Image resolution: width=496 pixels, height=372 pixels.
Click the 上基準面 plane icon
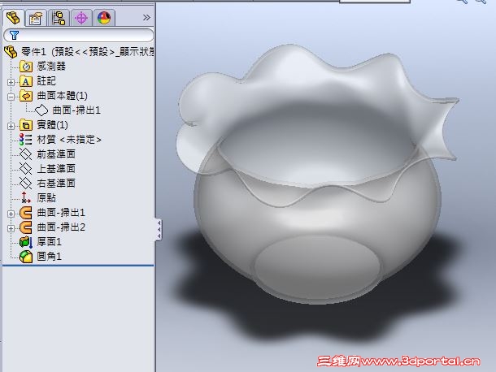26,168
